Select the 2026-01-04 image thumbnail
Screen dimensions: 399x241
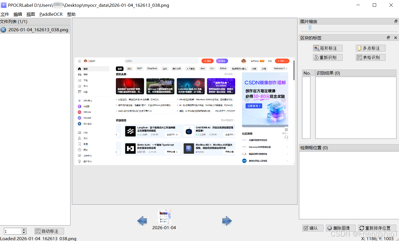[x=164, y=217]
